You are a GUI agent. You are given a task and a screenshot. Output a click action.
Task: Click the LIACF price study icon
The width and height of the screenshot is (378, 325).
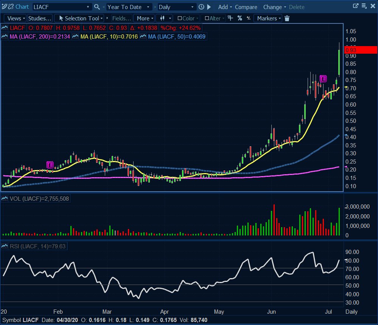(5, 28)
